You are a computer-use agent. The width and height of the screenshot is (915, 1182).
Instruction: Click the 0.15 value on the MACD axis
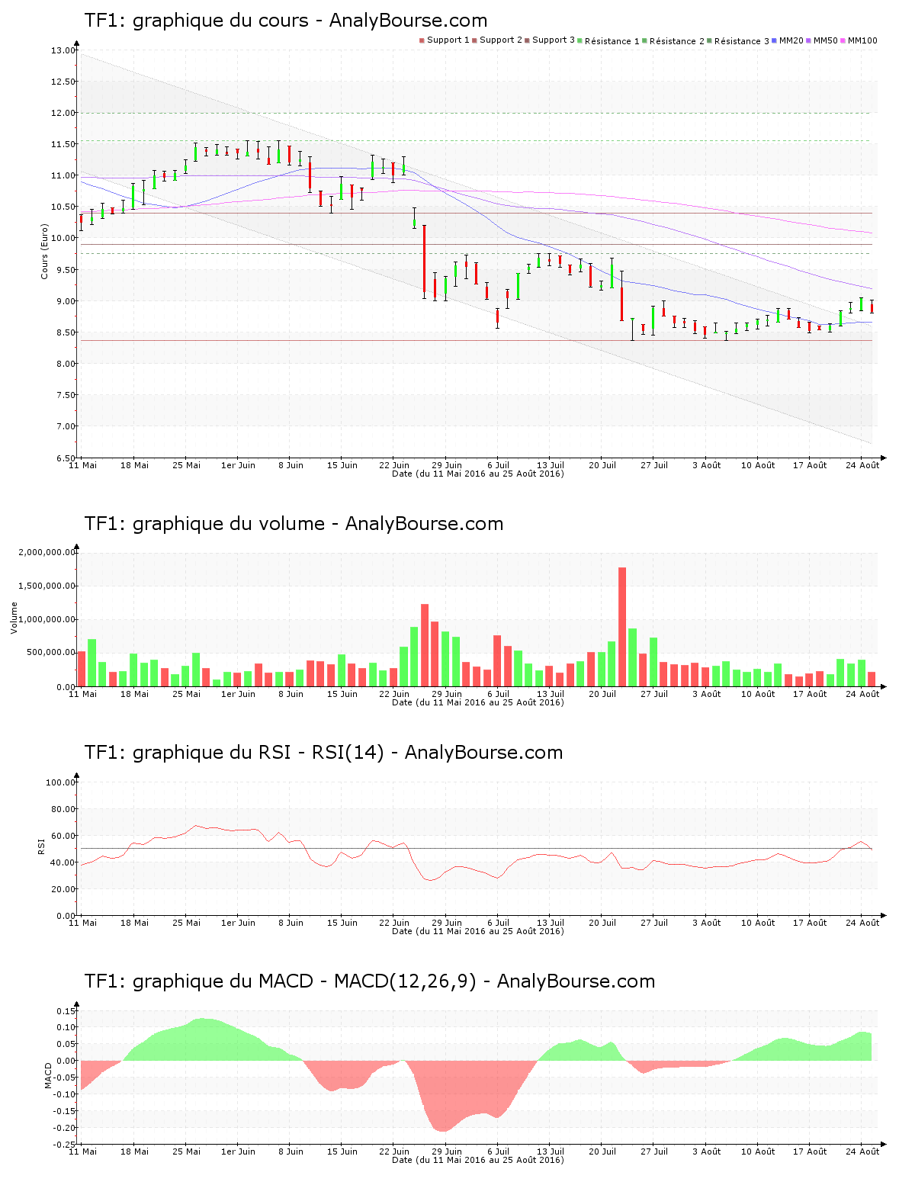[x=66, y=1011]
